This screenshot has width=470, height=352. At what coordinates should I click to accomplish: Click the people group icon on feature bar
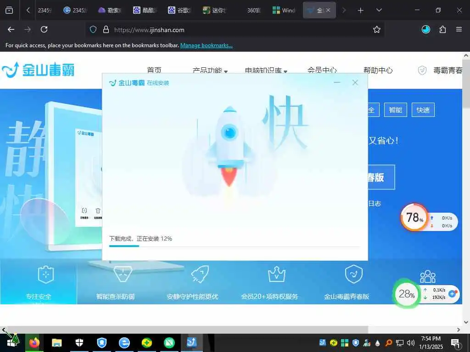[428, 276]
